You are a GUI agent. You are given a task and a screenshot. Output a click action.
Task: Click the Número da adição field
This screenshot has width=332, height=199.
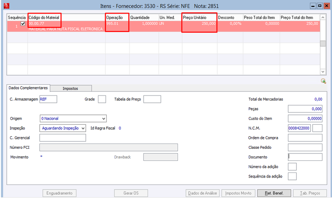[x=292, y=167]
